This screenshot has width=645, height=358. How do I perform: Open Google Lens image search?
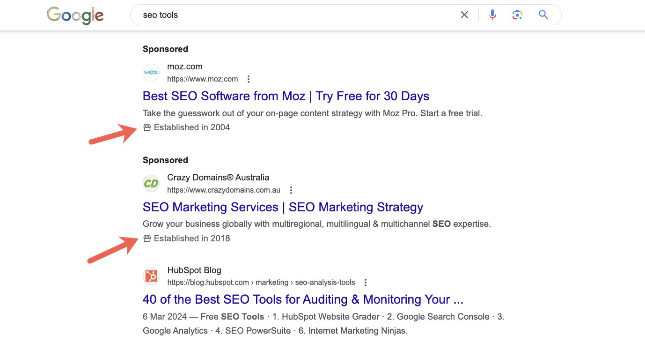pyautogui.click(x=517, y=15)
